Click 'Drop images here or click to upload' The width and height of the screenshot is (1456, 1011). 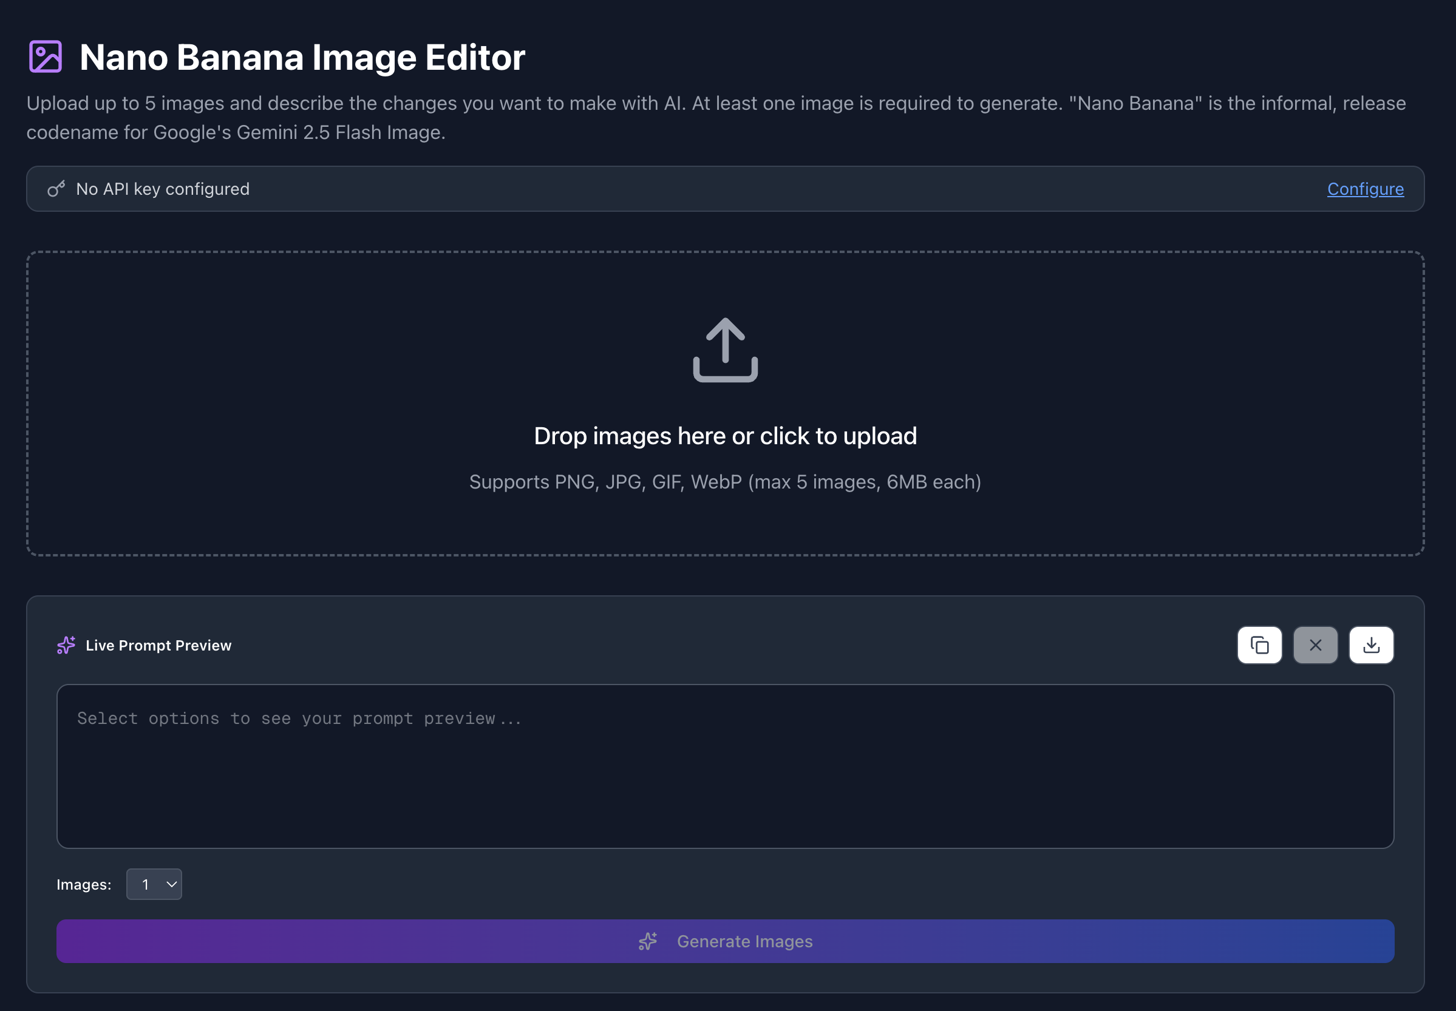tap(725, 436)
